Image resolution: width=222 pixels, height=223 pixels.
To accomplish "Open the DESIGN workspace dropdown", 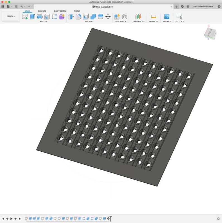I will [11, 16].
